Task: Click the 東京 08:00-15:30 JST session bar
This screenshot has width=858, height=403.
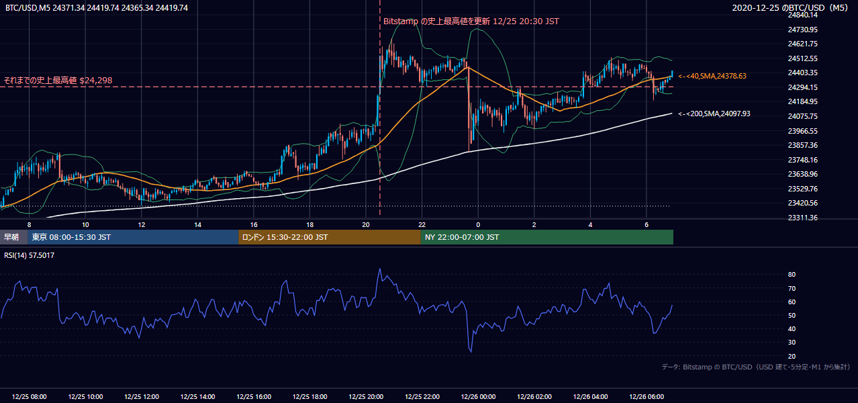Action: 133,237
